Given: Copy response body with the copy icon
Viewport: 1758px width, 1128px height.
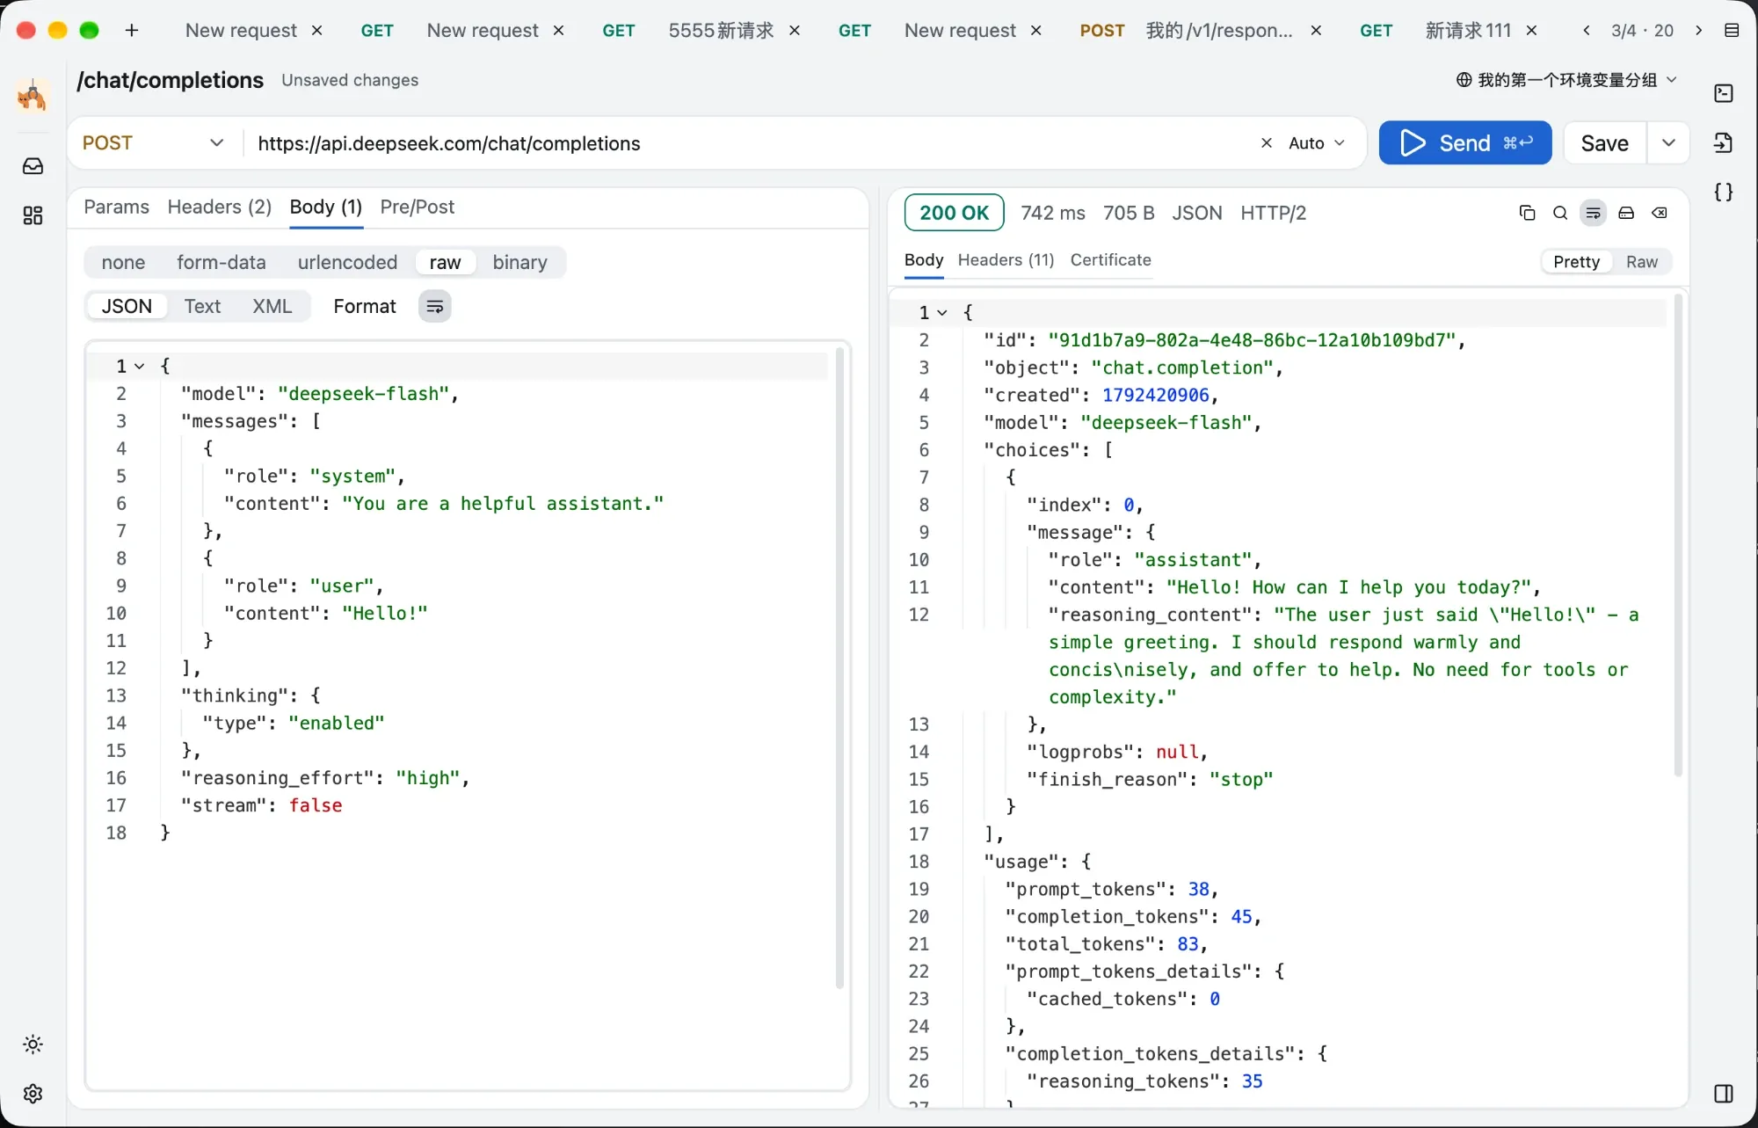Looking at the screenshot, I should (x=1527, y=213).
